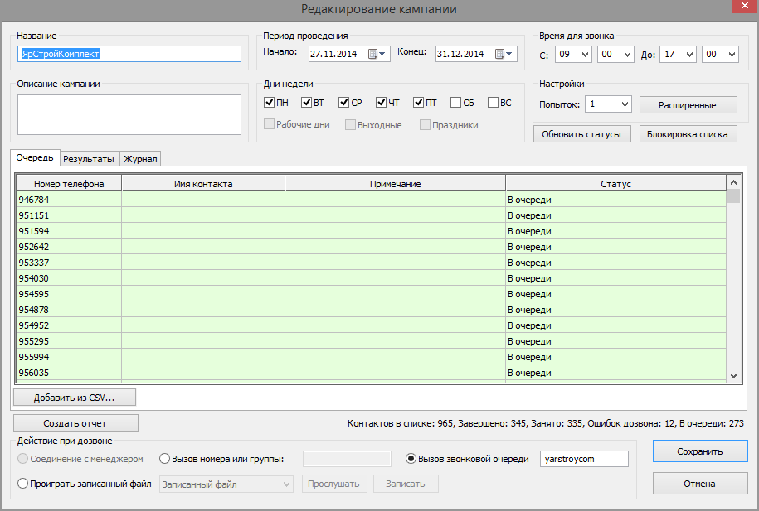Enable the СБ weekday checkbox
759x511 pixels.
click(455, 103)
